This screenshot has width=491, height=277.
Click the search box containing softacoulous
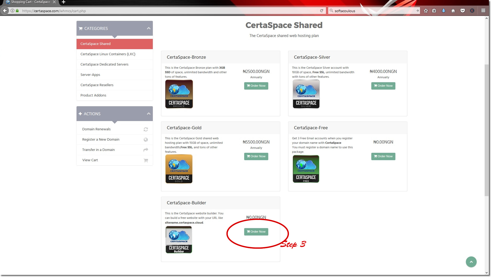[x=373, y=11]
